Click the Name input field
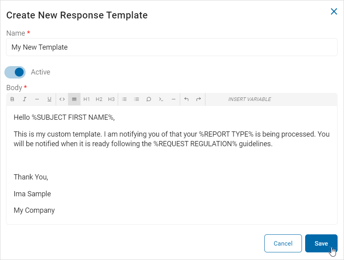Viewport: 344px width, 260px height. tap(172, 47)
